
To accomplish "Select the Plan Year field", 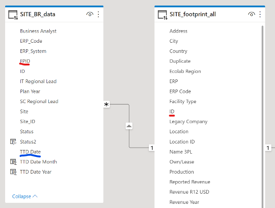I will (30, 91).
